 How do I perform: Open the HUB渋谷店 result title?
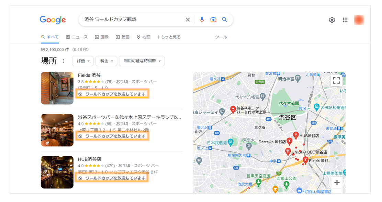[x=89, y=159]
